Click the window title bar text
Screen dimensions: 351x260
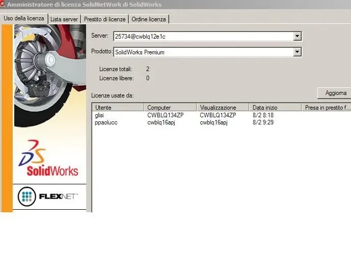(x=85, y=5)
